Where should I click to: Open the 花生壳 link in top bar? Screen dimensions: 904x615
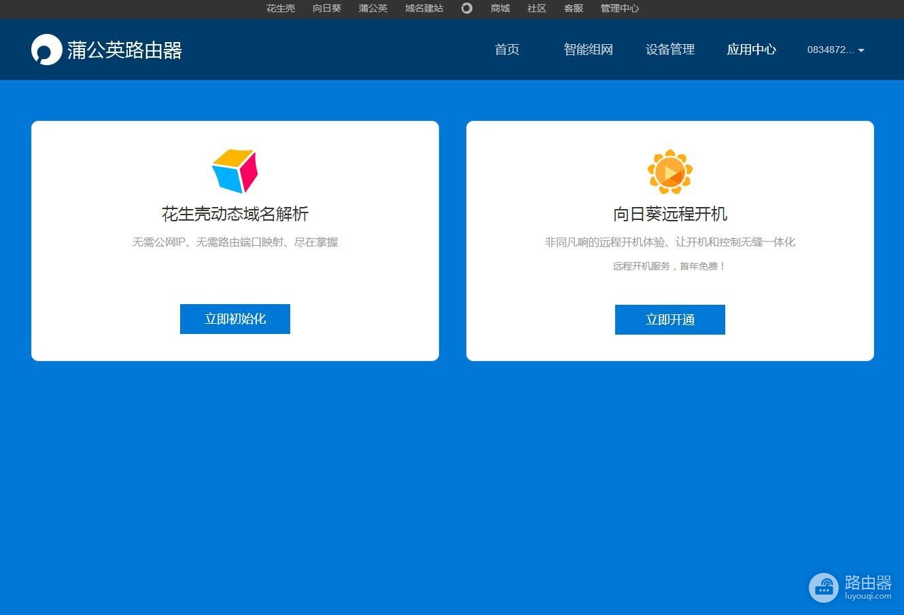(x=281, y=8)
